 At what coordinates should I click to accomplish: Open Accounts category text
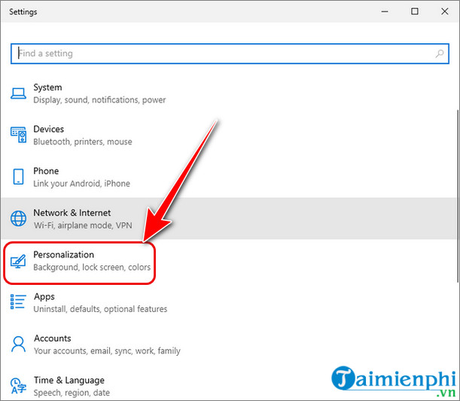(x=53, y=338)
